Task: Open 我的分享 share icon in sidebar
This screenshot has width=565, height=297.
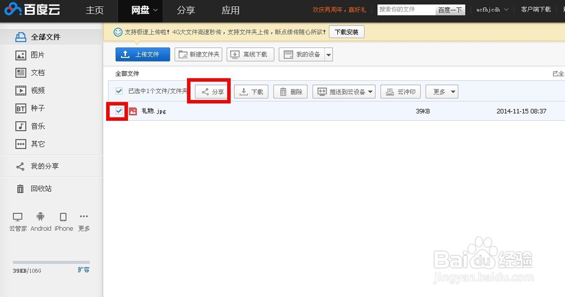Action: click(20, 167)
